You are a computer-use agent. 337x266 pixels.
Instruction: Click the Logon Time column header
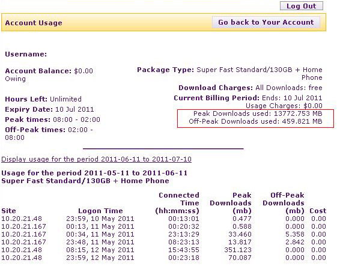tap(100, 211)
